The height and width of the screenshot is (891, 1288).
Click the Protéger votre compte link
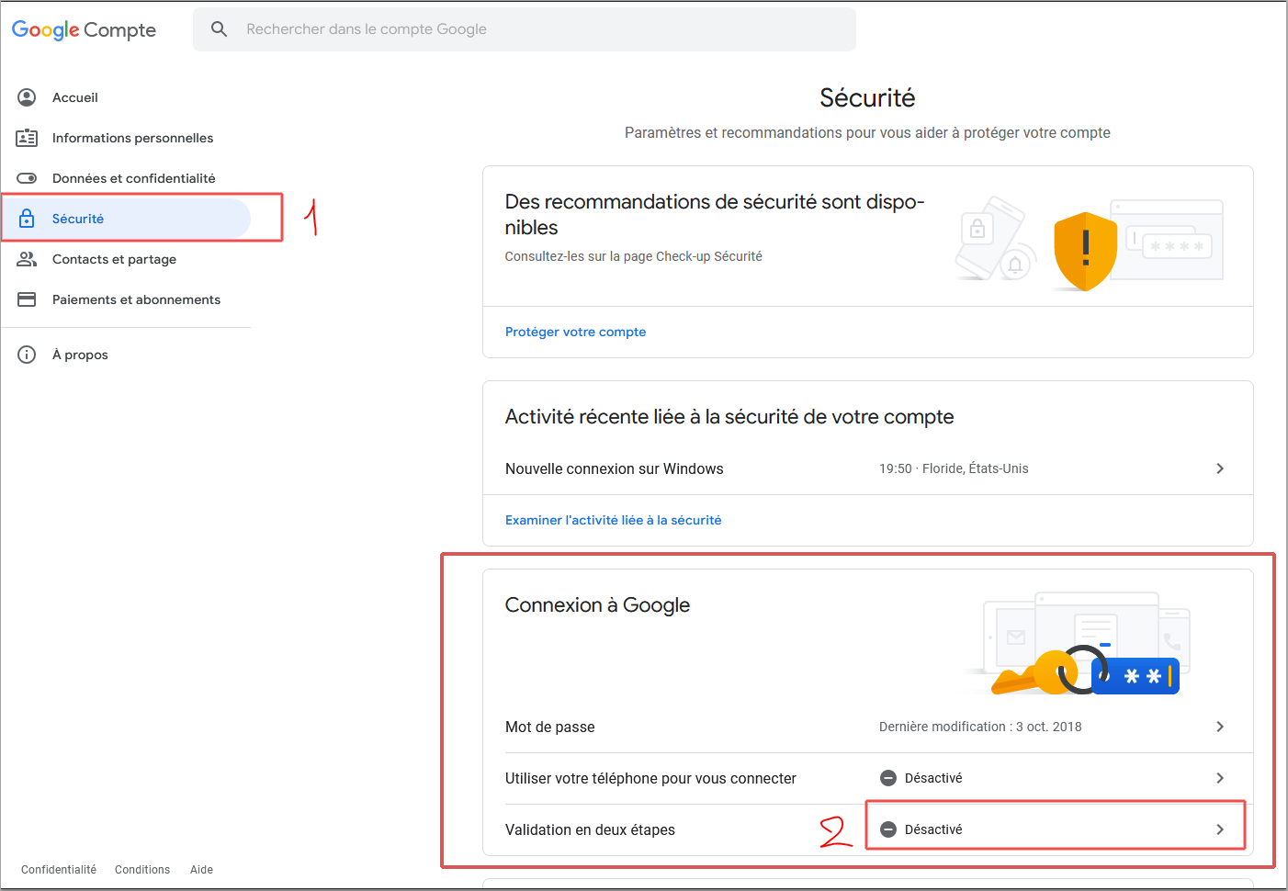[x=575, y=332]
